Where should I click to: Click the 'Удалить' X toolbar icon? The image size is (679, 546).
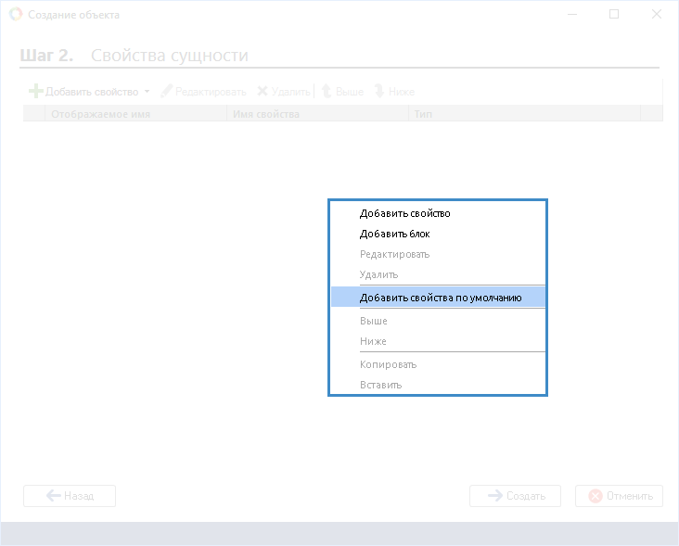point(263,92)
